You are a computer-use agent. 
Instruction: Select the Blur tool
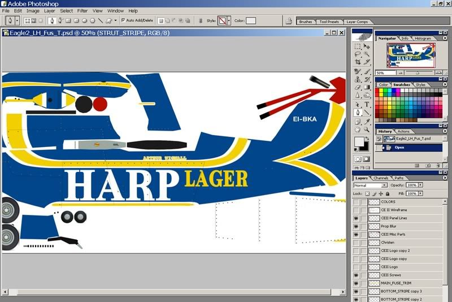click(x=358, y=95)
